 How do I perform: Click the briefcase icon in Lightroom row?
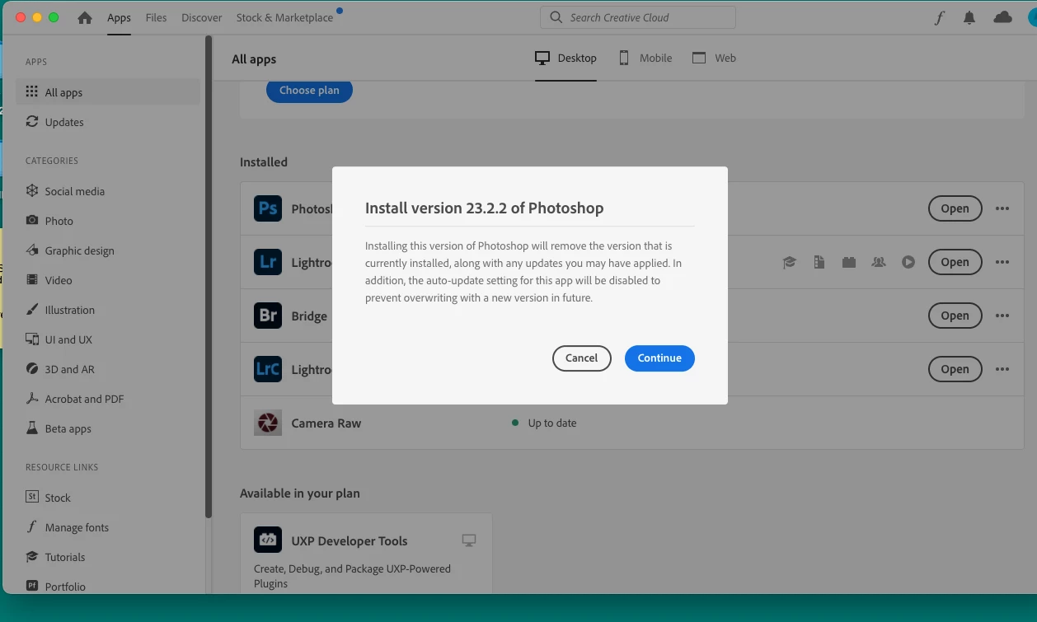849,262
